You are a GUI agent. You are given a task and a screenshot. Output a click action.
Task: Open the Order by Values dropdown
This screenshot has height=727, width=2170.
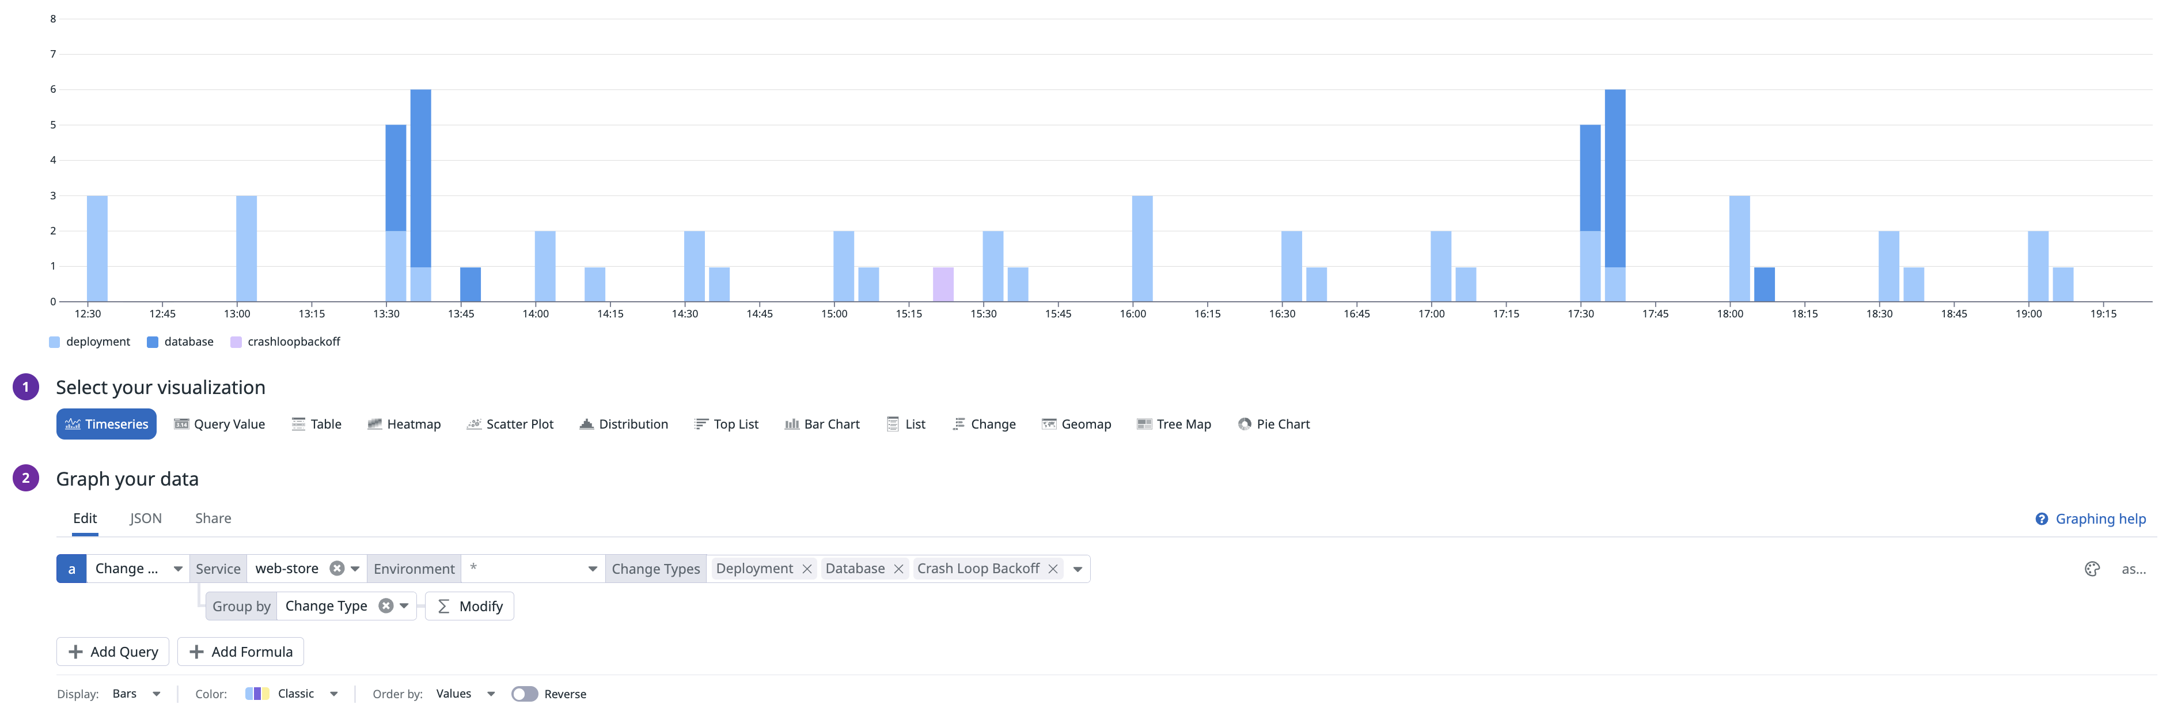point(465,694)
